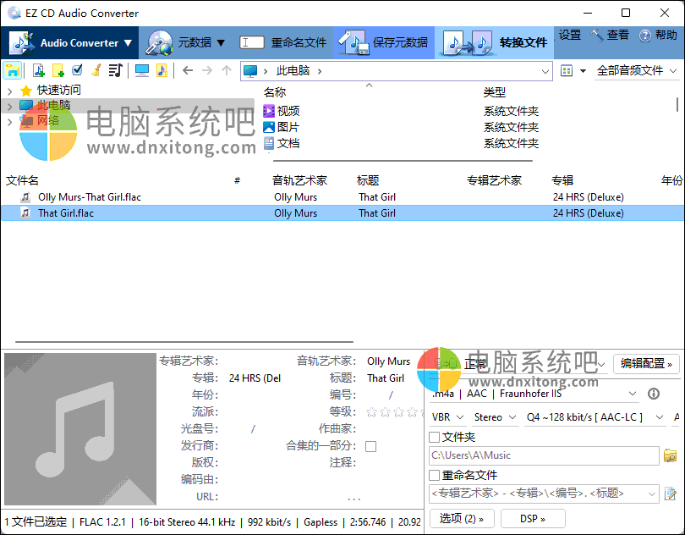
Task: Click the add files icon with green plus
Action: 39,70
